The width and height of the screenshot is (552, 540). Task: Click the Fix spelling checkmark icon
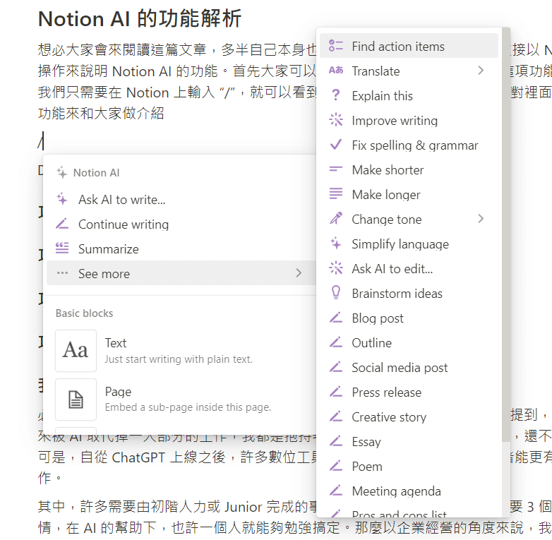click(336, 145)
